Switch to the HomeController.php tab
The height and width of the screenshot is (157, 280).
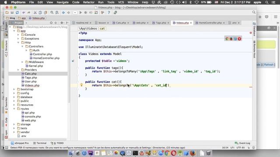210,23
